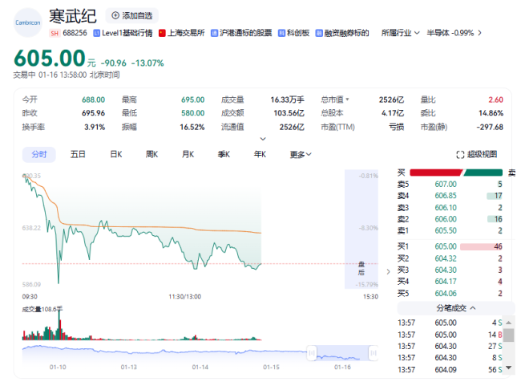This screenshot has height=382, width=521.
Task: Click the SH exchange badge icon
Action: (x=55, y=33)
